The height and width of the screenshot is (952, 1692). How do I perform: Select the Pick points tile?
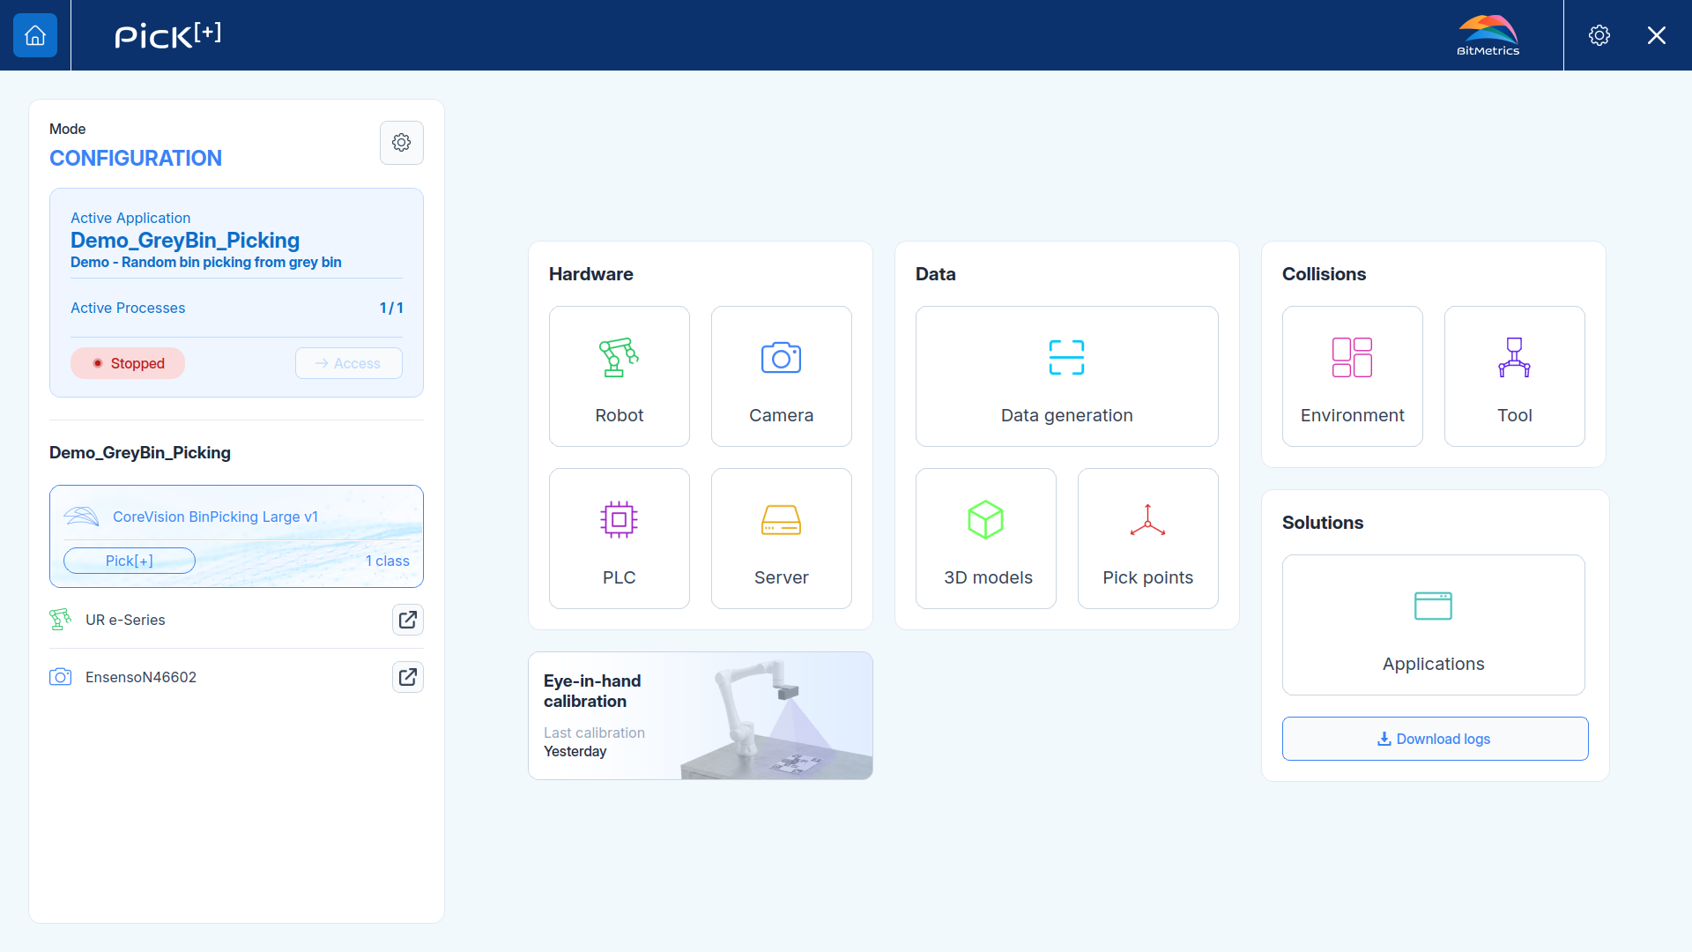1147,539
